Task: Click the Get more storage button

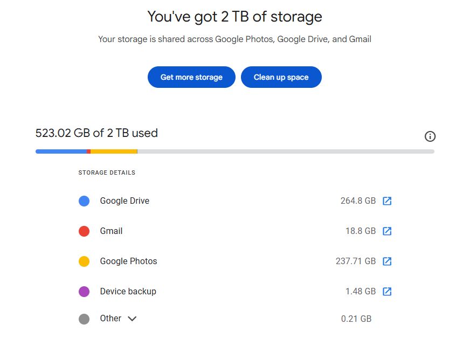Action: [x=191, y=77]
